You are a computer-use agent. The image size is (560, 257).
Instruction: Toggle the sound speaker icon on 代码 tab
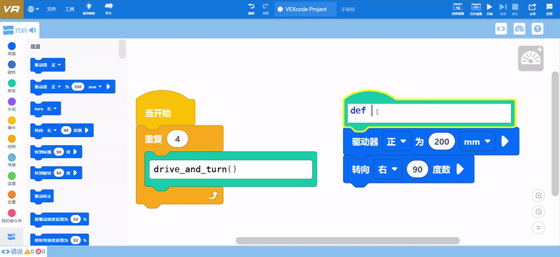pyautogui.click(x=33, y=30)
